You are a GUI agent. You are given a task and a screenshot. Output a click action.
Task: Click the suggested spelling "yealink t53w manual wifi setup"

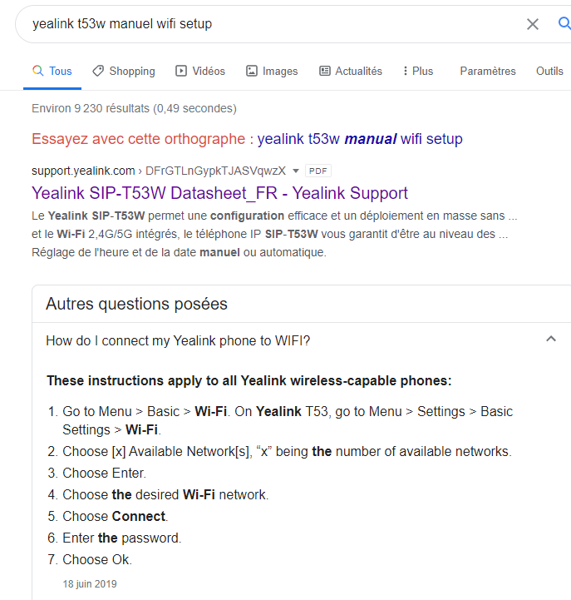(360, 139)
